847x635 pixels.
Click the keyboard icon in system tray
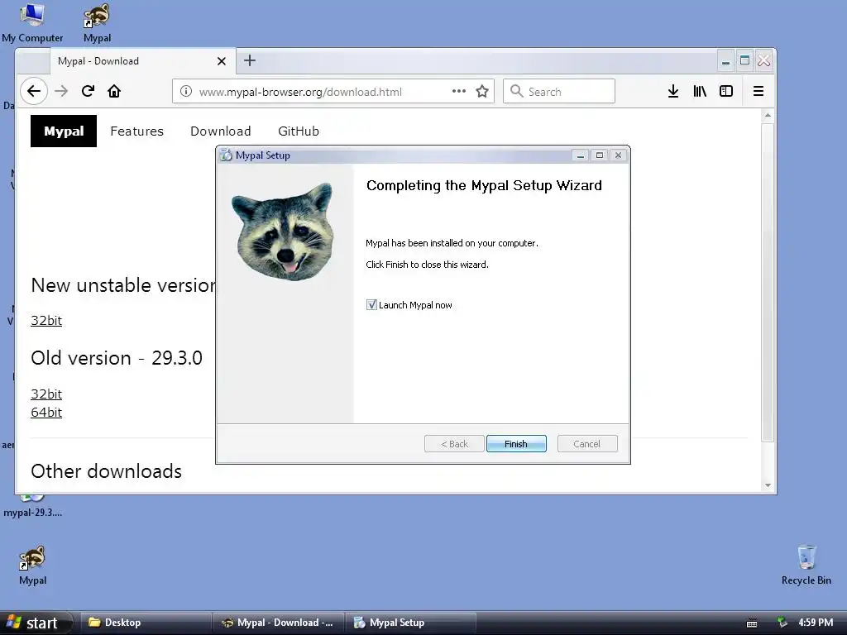point(751,623)
